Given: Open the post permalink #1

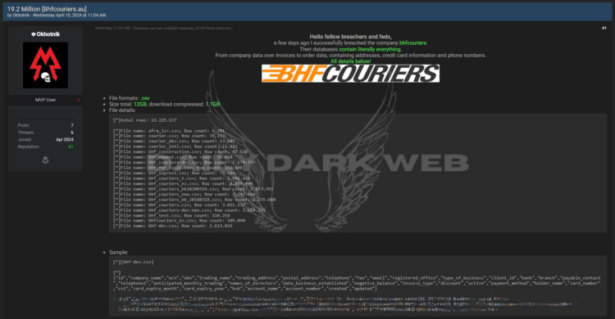Looking at the screenshot, I should tap(604, 28).
